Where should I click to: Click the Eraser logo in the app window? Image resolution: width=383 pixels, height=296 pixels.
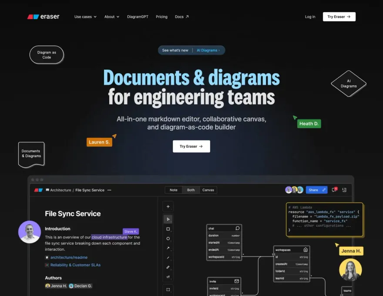(x=38, y=190)
